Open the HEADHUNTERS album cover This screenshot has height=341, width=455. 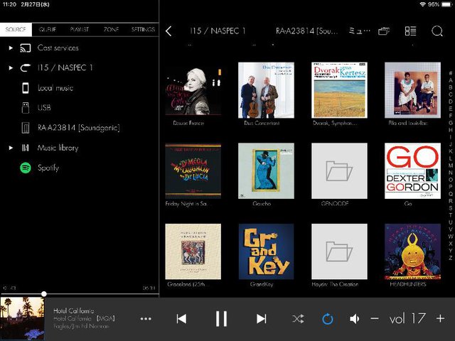tap(412, 251)
